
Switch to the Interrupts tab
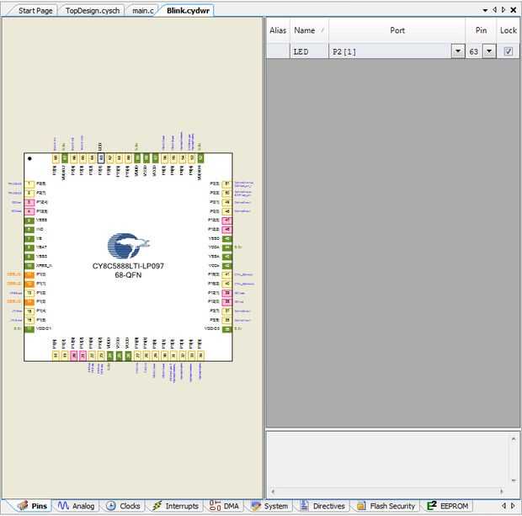click(175, 506)
